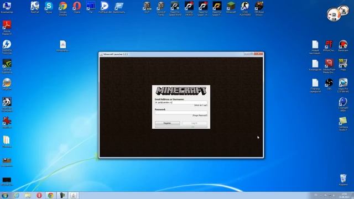Select the red splat icon shortcut
The width and height of the screenshot is (354, 199).
pyautogui.click(x=7, y=123)
